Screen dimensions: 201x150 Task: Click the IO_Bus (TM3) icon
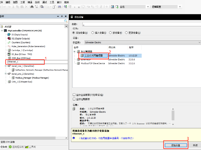point(9,54)
